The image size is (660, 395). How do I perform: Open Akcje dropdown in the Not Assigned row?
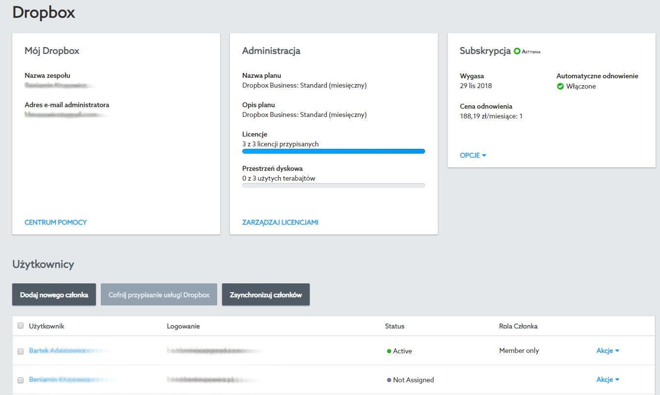point(608,379)
